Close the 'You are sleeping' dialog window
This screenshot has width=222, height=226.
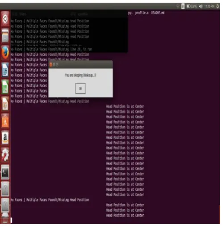pos(51,64)
